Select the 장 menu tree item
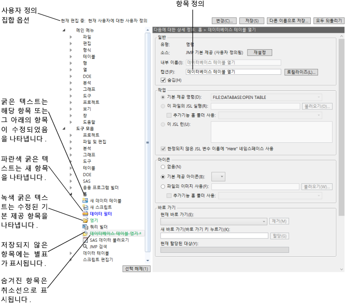347x303 pixels. click(85, 115)
